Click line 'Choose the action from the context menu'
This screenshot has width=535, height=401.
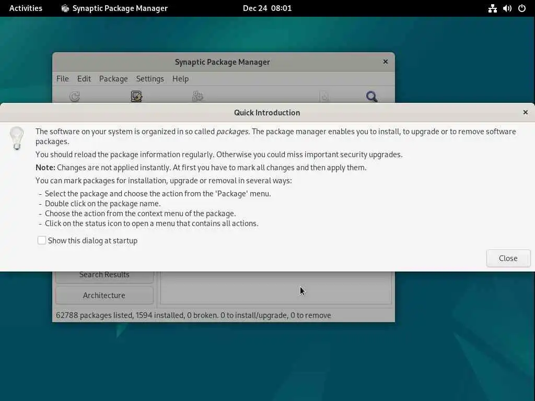[x=140, y=214]
